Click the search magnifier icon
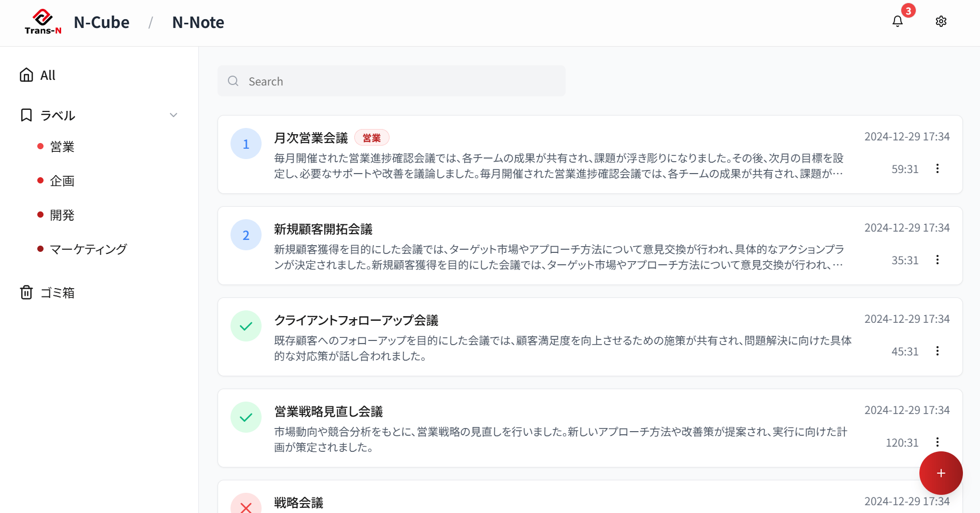 tap(233, 81)
